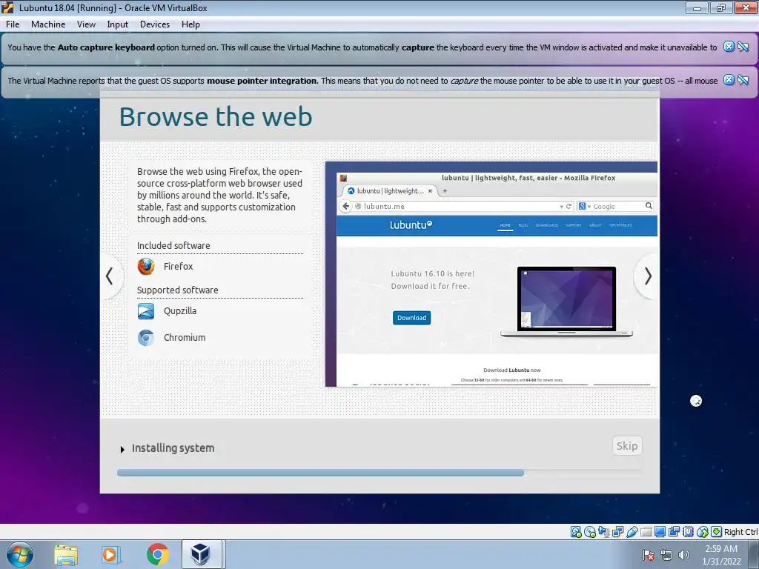Click the network adapters status icon
The width and height of the screenshot is (759, 569).
pos(617,532)
